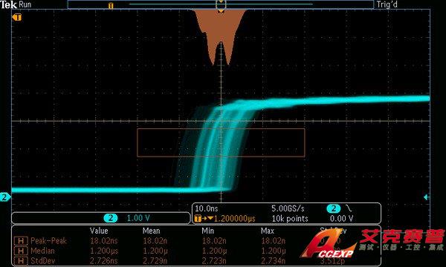
Task: Click the 5.00GS/s sample rate readout
Action: click(288, 208)
